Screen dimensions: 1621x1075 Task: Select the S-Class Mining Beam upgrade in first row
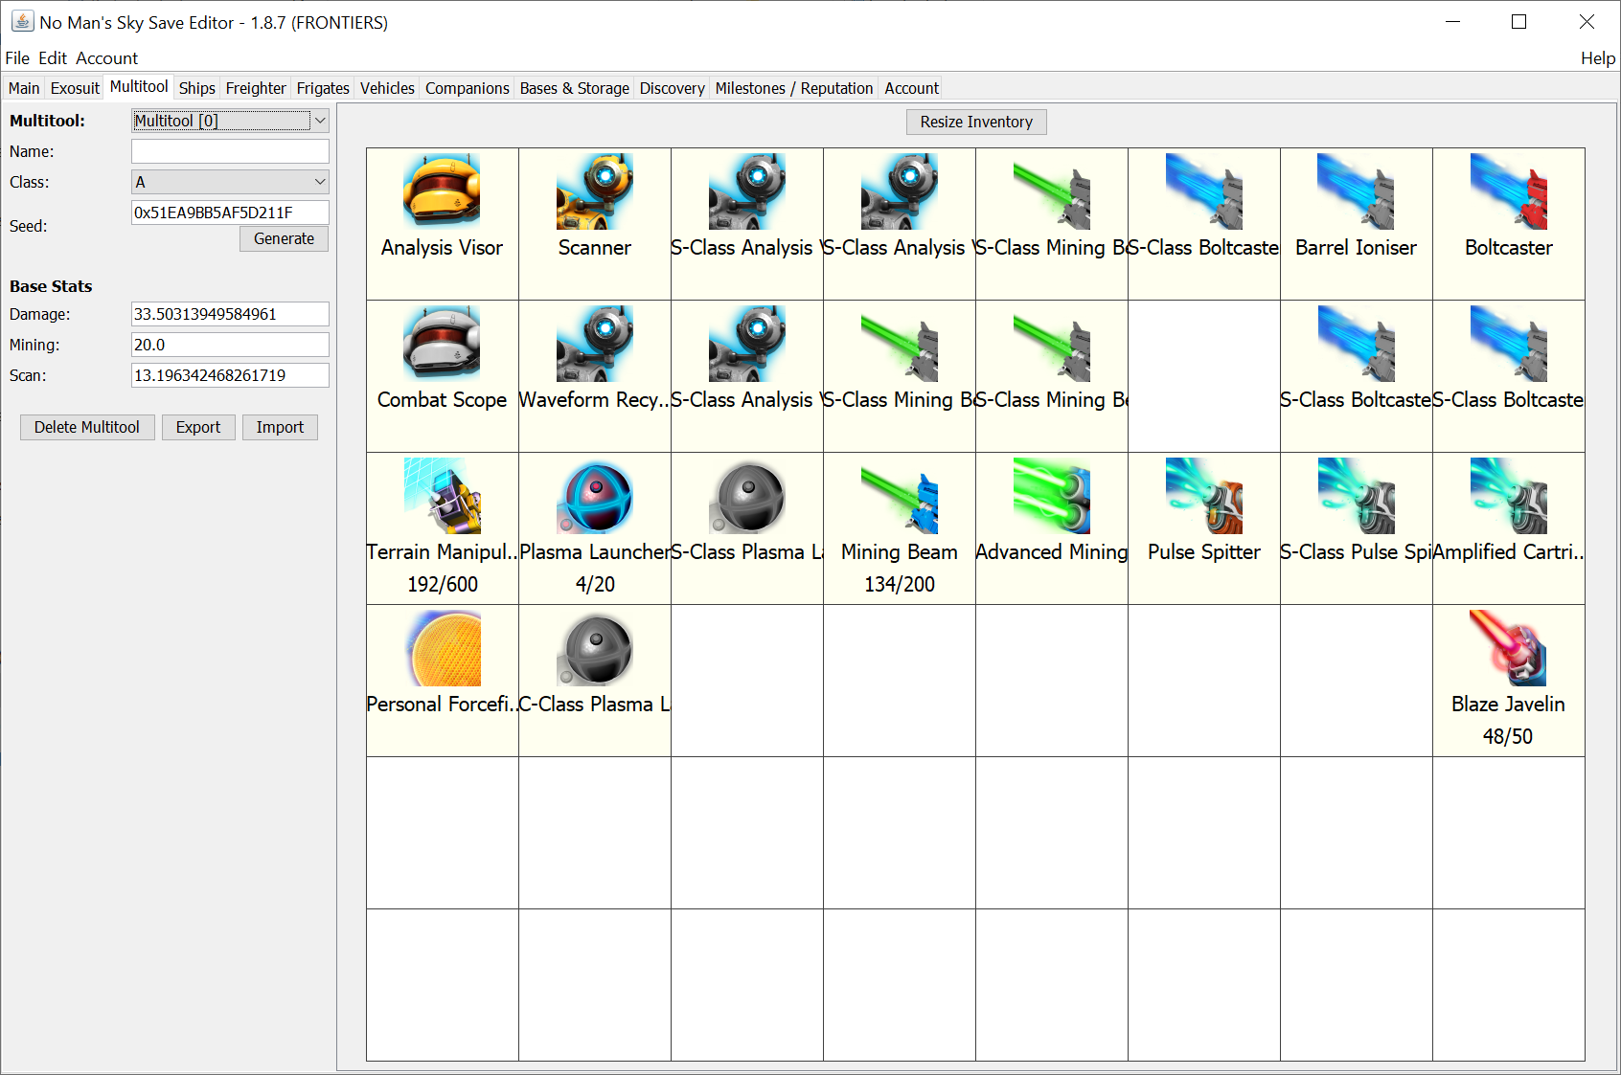1051,190
